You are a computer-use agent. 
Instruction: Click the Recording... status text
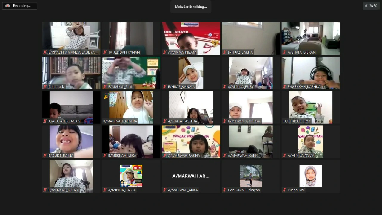22,6
